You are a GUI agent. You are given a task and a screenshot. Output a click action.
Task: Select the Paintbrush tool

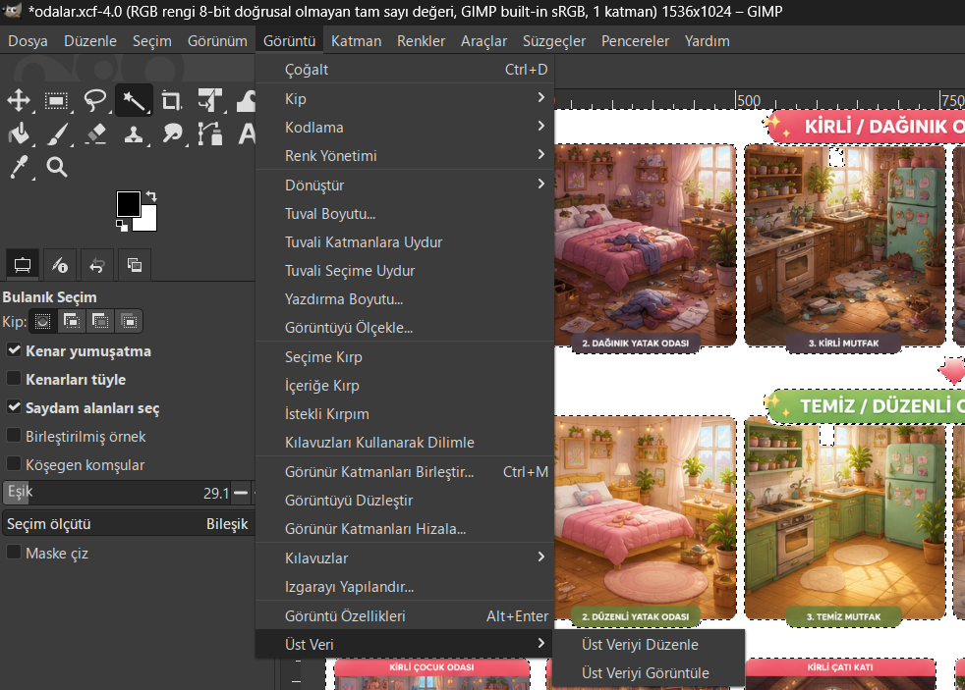coord(57,133)
